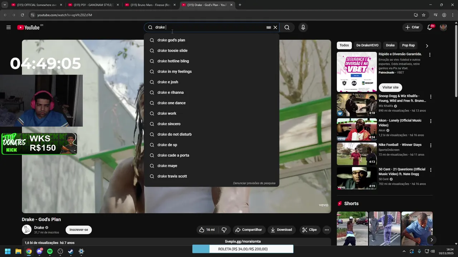The image size is (458, 257).
Task: Open options for Snoop Dogg & Wiz Khalifa video
Action: click(430, 97)
